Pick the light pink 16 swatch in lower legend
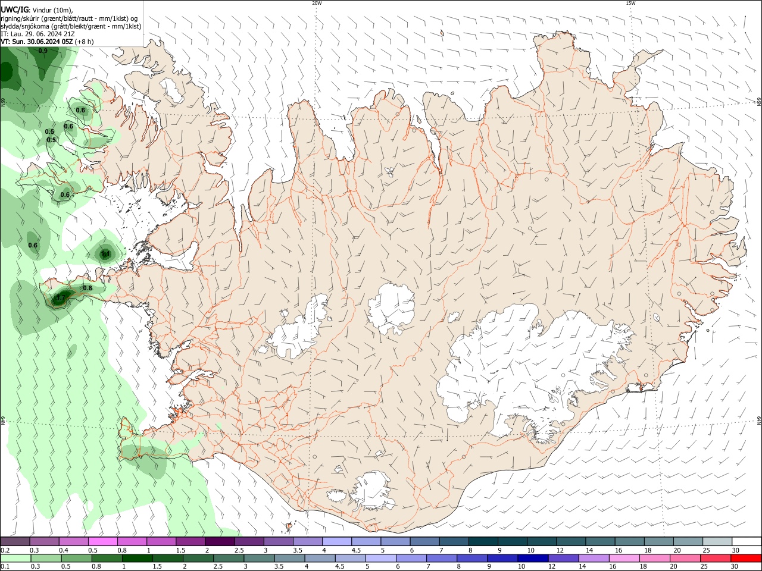This screenshot has width=762, height=571. 624,559
